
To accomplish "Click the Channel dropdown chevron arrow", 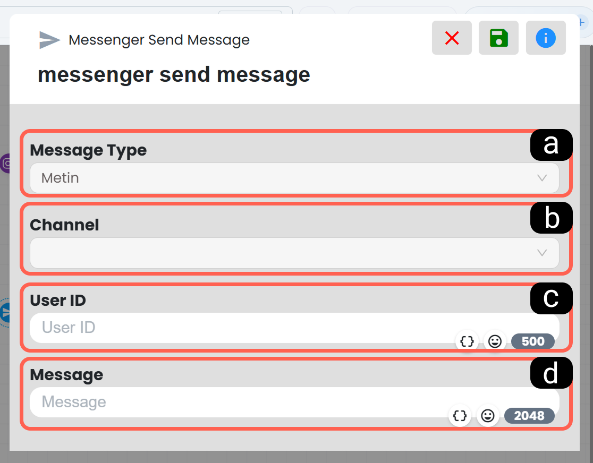I will coord(542,253).
